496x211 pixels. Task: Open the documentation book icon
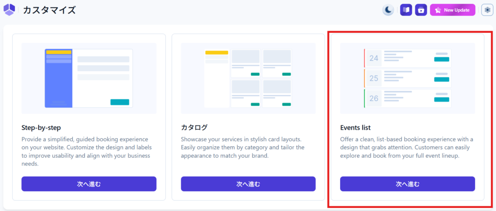406,10
